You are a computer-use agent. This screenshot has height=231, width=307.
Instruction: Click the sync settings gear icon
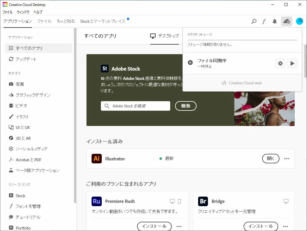[x=280, y=63]
